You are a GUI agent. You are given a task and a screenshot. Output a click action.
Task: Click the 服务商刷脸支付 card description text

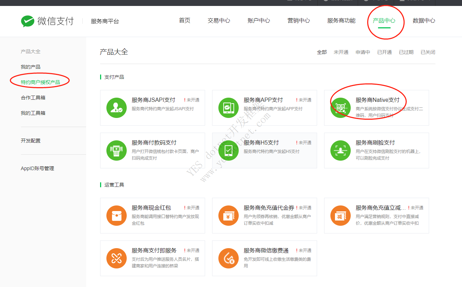coord(388,155)
